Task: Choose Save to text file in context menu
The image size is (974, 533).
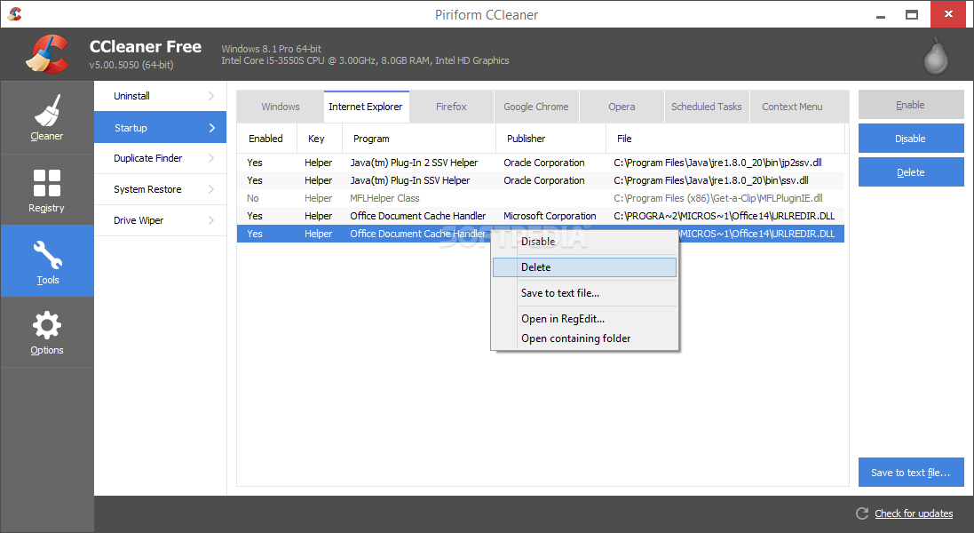Action: click(584, 293)
